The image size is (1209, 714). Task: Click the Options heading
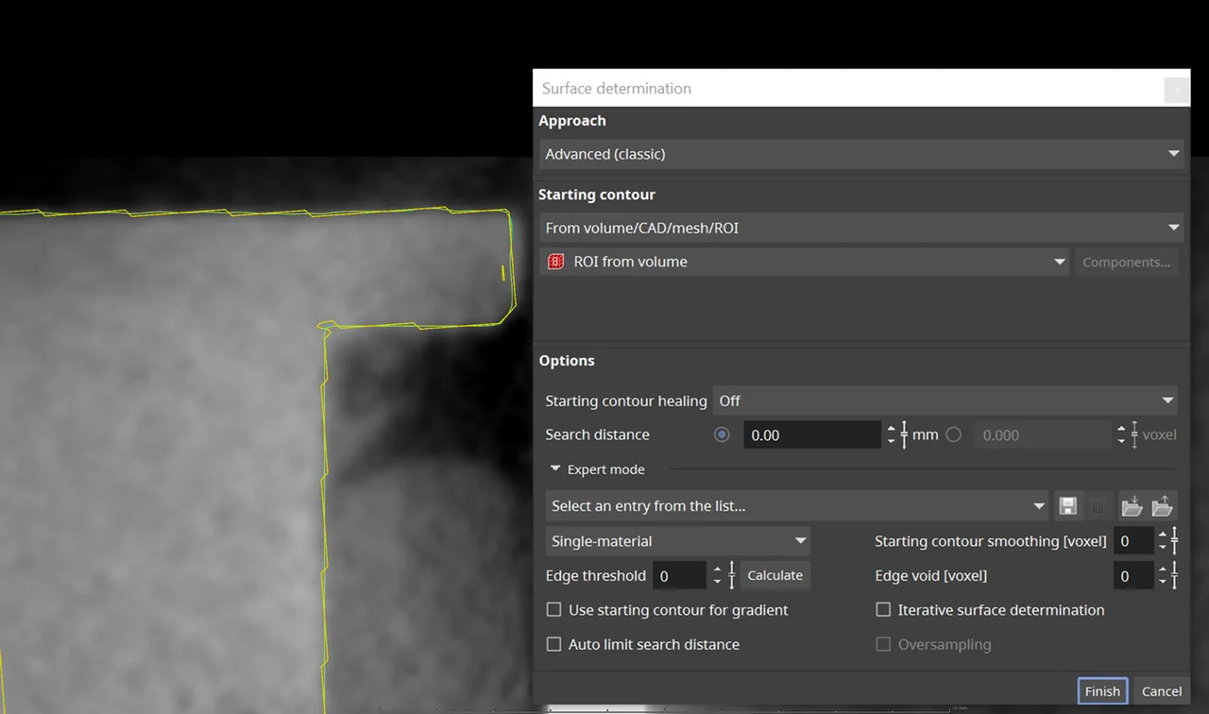coord(567,361)
